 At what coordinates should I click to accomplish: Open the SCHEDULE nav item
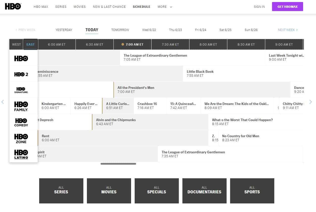point(141,7)
